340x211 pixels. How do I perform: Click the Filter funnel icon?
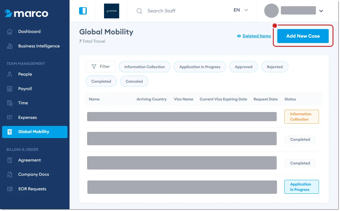(x=94, y=67)
